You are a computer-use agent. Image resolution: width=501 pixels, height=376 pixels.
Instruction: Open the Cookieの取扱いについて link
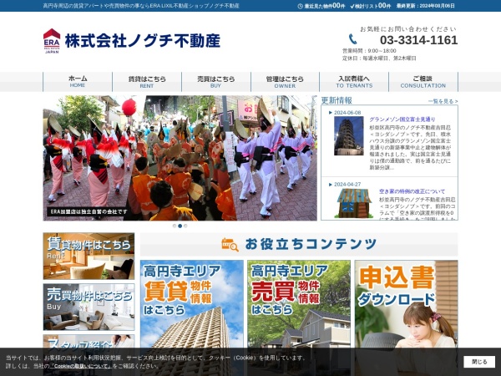pyautogui.click(x=80, y=366)
